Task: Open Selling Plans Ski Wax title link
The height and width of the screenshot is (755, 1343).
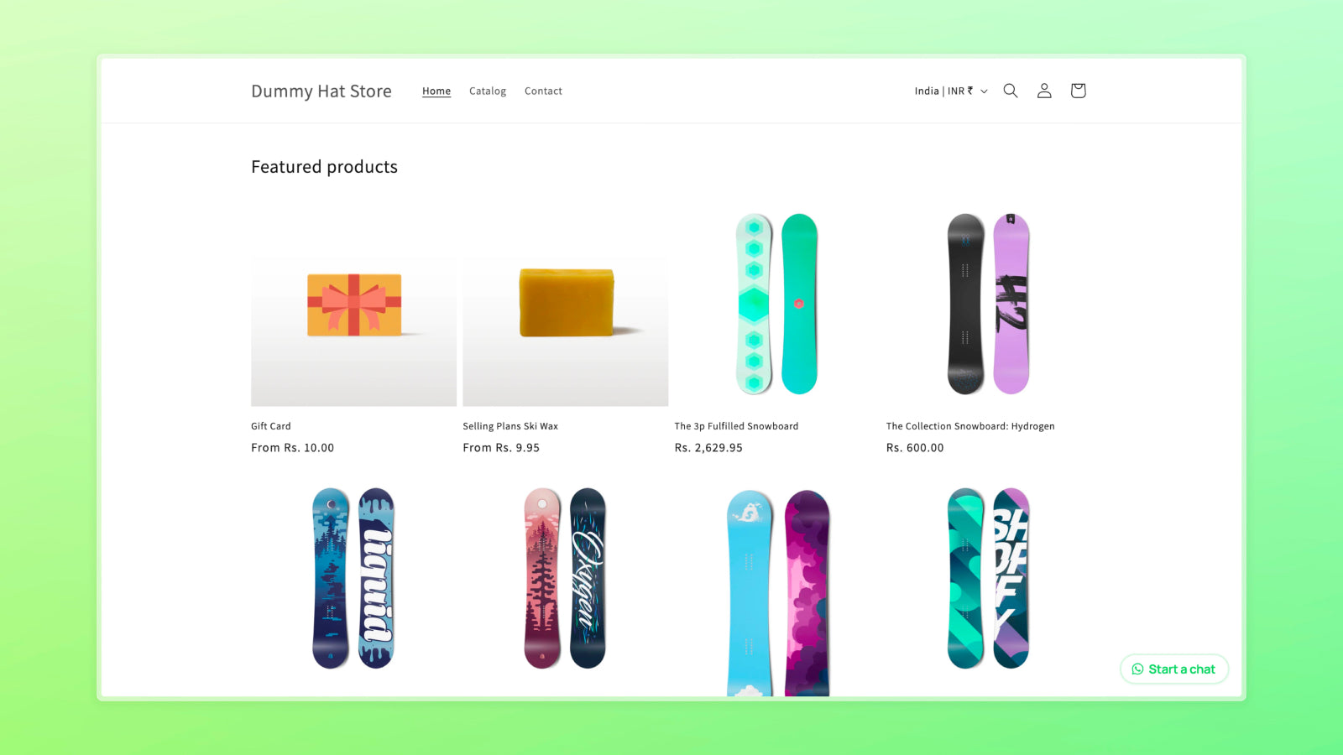Action: click(x=510, y=426)
